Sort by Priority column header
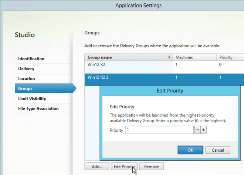Screen dimensions: 244x175 [229, 57]
